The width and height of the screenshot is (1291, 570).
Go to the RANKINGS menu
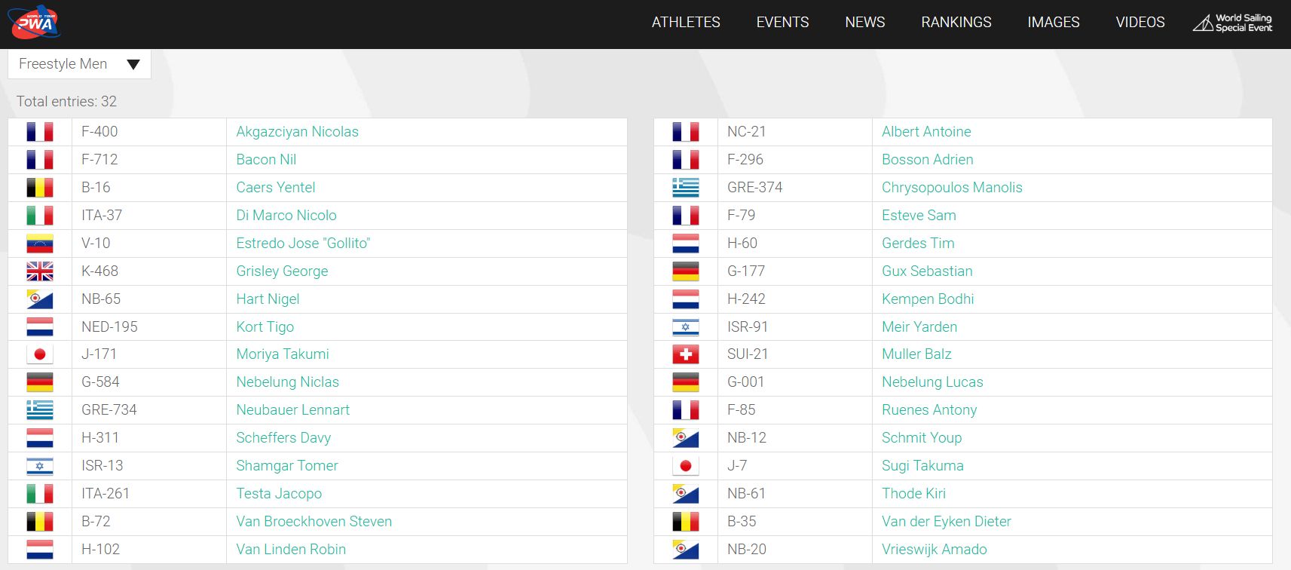[x=956, y=23]
